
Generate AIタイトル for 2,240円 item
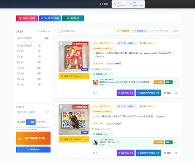pyautogui.click(x=125, y=153)
